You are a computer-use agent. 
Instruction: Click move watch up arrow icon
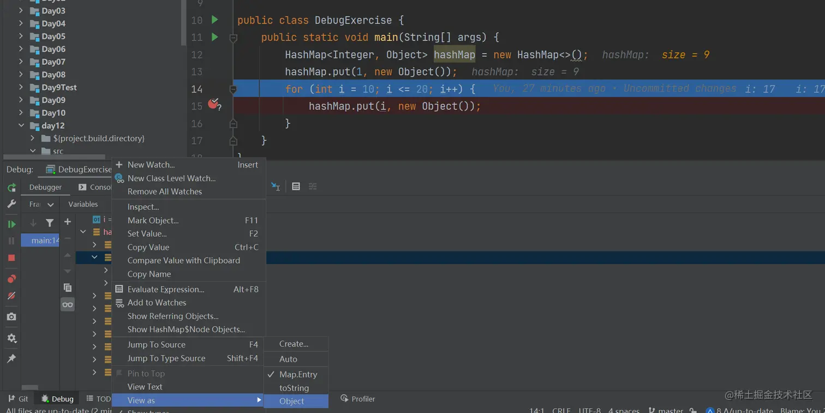click(68, 255)
